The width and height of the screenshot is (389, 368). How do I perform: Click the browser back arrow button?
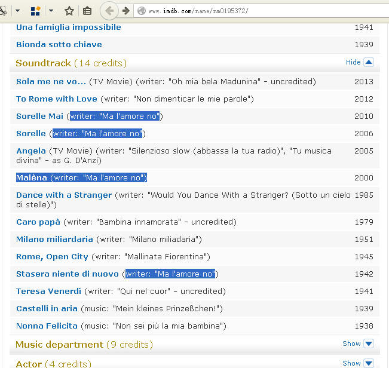(x=109, y=11)
